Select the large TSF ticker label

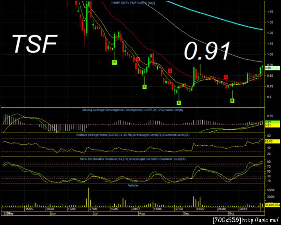[35, 44]
